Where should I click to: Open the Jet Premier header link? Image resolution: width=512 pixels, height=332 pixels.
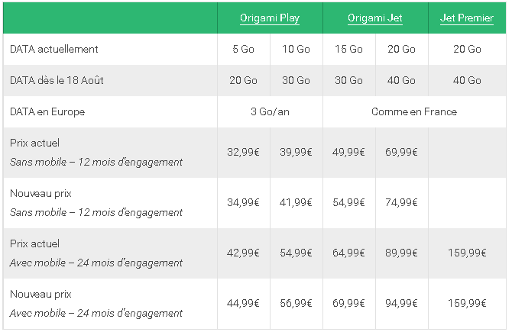point(467,18)
